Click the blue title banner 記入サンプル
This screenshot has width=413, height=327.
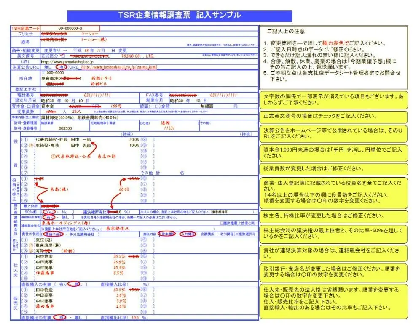(180, 16)
